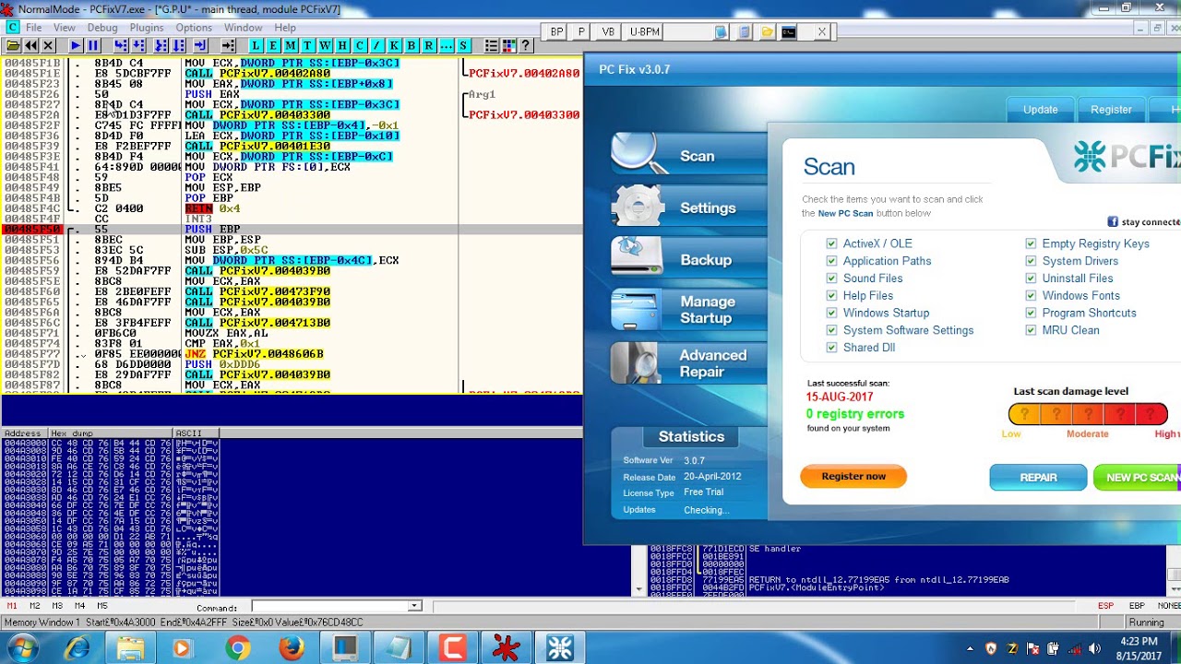The height and width of the screenshot is (664, 1181).
Task: Toggle Shared Dll checkbox
Action: tap(832, 348)
